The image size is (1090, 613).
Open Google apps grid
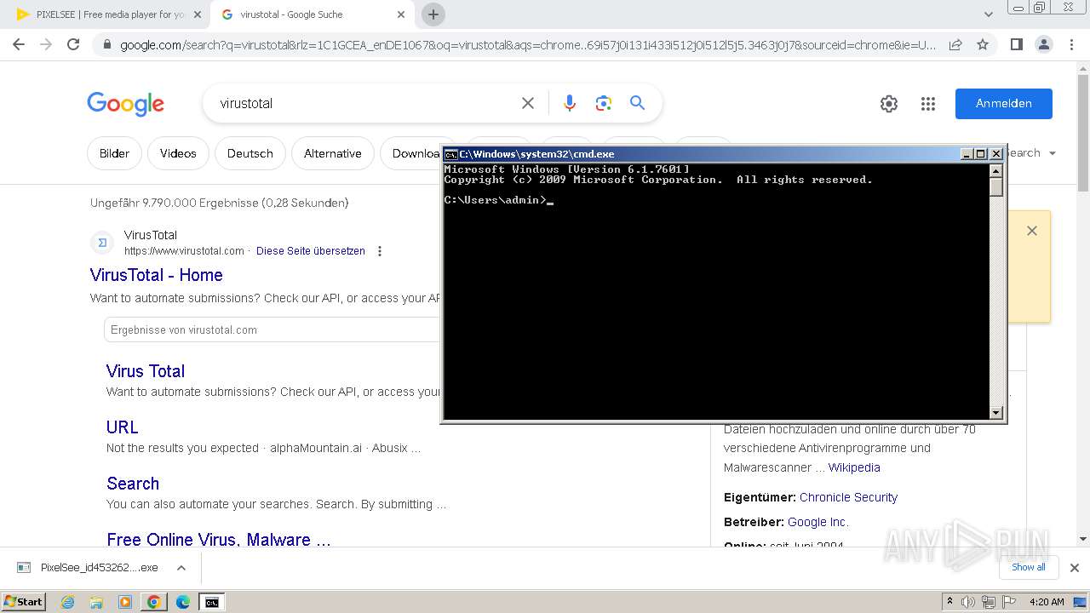pyautogui.click(x=928, y=104)
